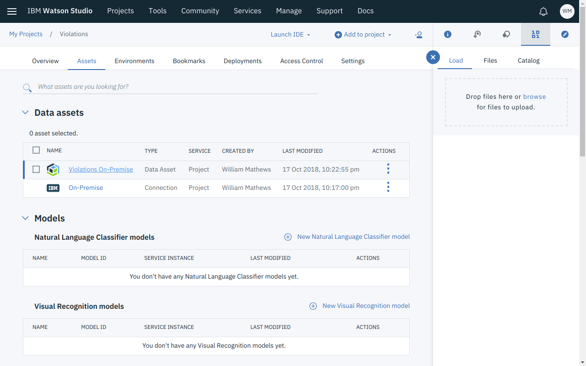586x366 pixels.
Task: Click the file drop zone area
Action: (506, 102)
